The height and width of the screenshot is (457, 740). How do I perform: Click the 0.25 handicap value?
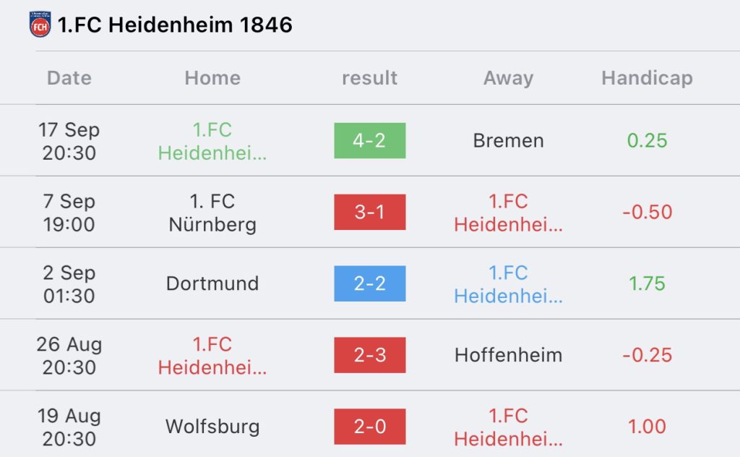pyautogui.click(x=647, y=140)
